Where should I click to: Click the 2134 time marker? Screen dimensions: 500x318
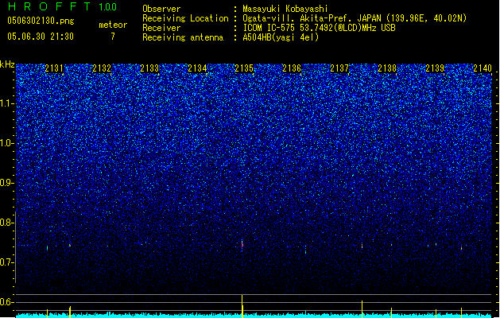click(x=197, y=68)
